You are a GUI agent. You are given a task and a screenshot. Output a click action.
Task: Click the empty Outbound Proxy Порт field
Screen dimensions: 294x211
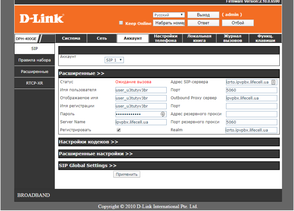click(x=251, y=106)
